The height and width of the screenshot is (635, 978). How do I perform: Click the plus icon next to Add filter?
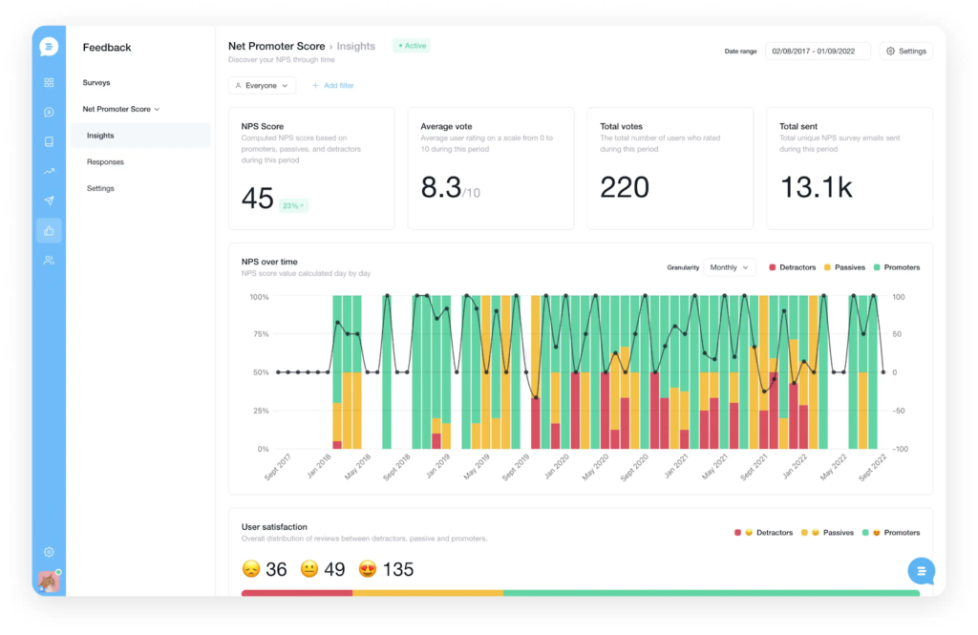pos(315,85)
